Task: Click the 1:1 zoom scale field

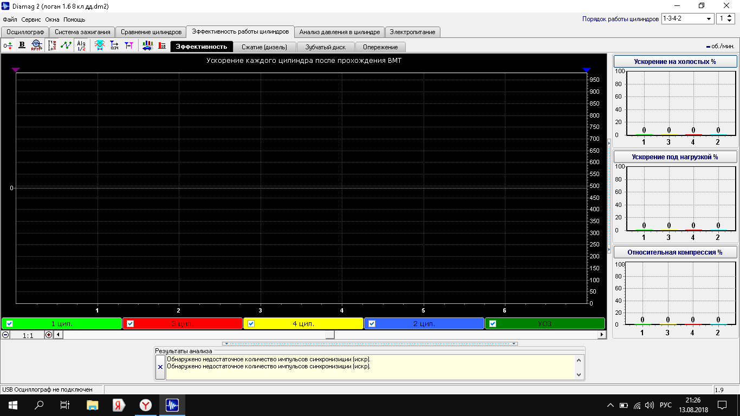Action: pos(28,335)
